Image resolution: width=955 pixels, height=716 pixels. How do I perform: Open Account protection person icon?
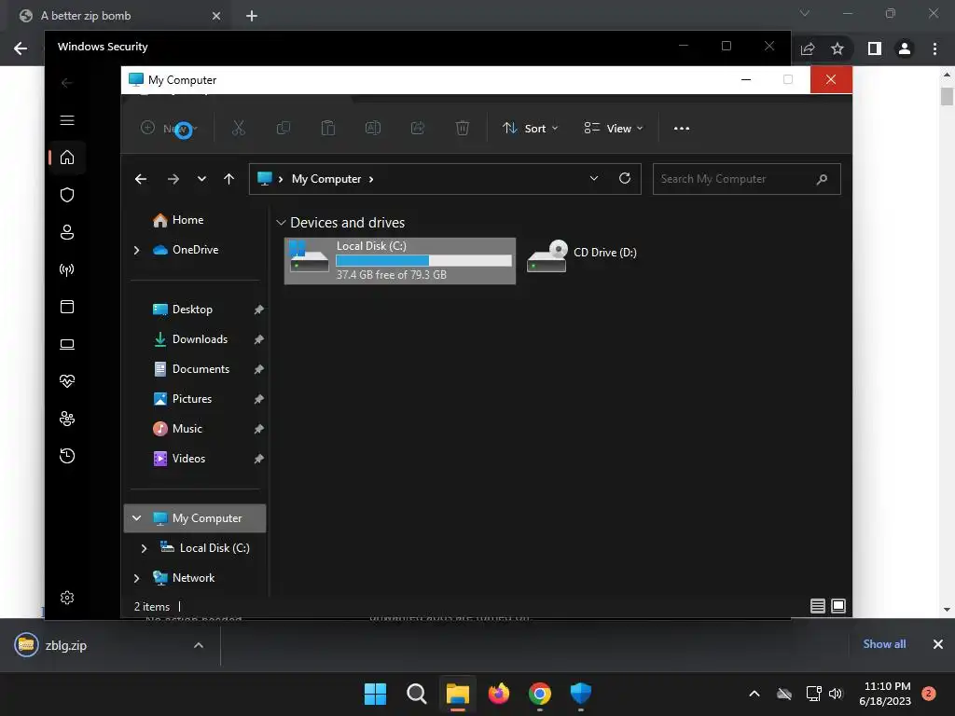(x=67, y=232)
